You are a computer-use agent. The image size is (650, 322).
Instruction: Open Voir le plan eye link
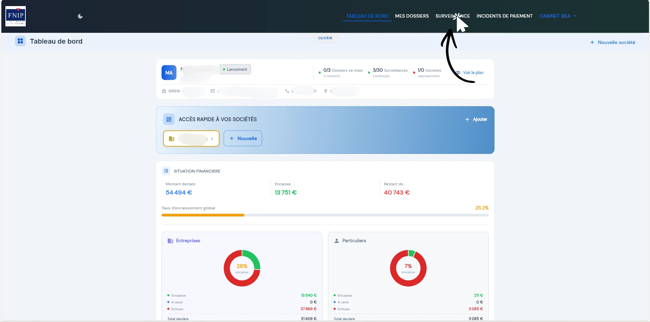[470, 73]
